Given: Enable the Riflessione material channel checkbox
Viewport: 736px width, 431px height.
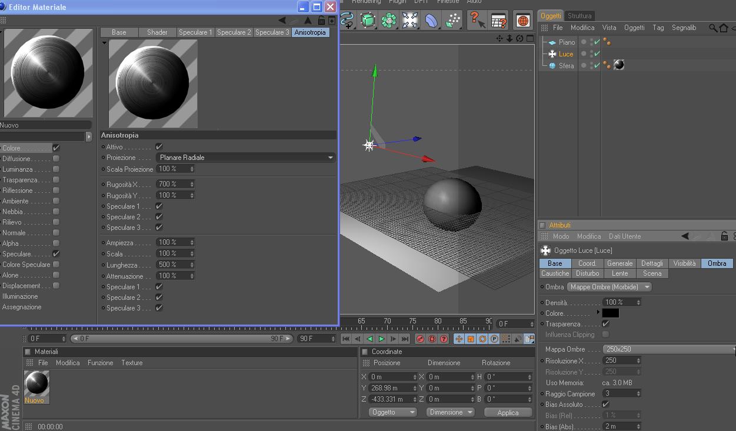Looking at the screenshot, I should click(x=56, y=191).
